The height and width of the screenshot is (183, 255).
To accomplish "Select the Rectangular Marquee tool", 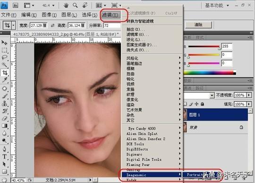I will (x=4, y=50).
